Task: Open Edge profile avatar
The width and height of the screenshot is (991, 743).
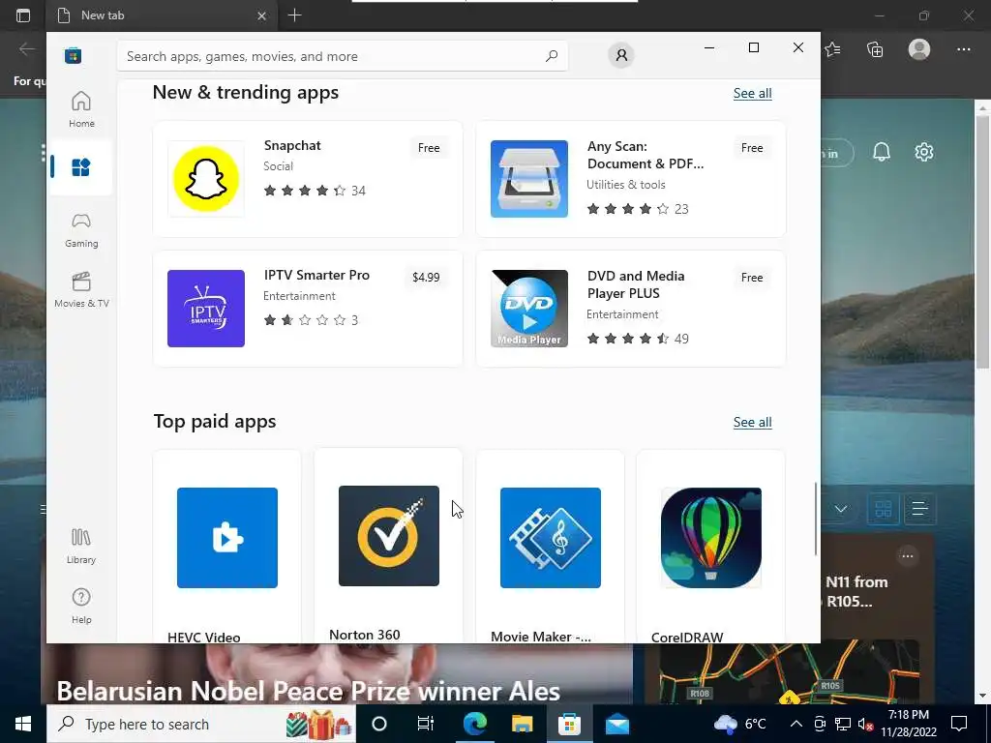Action: pyautogui.click(x=919, y=49)
